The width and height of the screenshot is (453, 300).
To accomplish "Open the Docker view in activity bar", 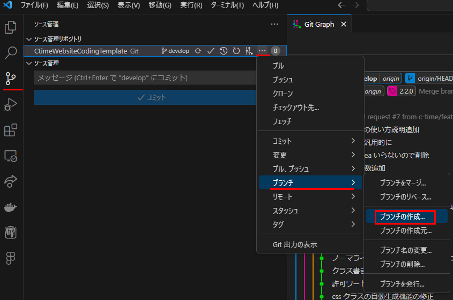I will (11, 207).
